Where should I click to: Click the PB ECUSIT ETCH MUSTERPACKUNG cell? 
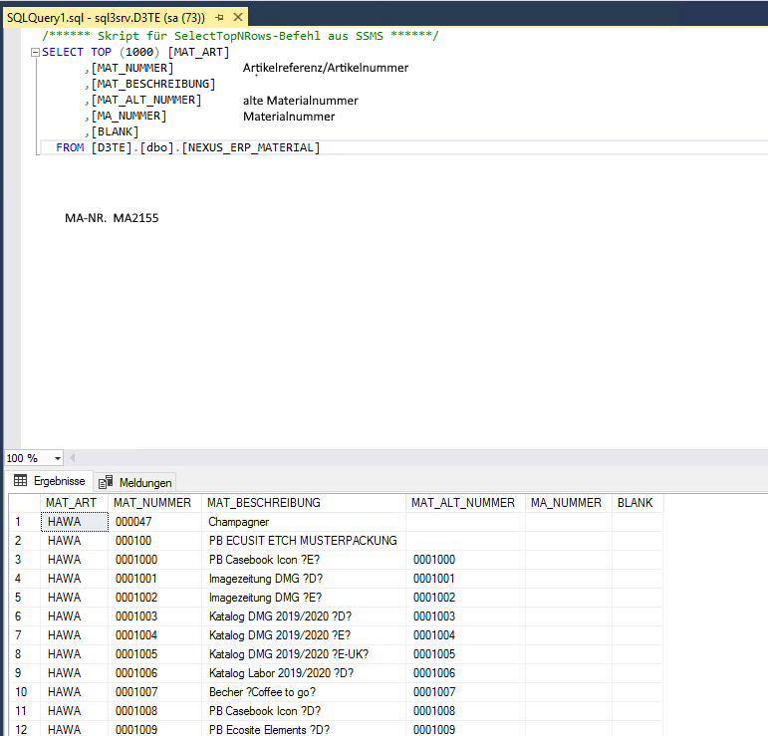(302, 541)
